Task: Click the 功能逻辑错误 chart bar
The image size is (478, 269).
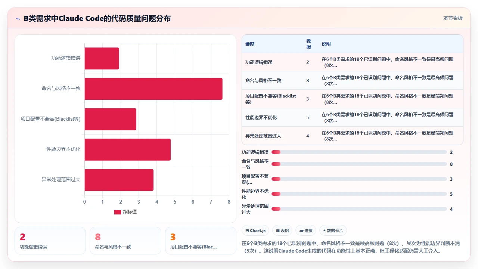Action: coord(102,58)
